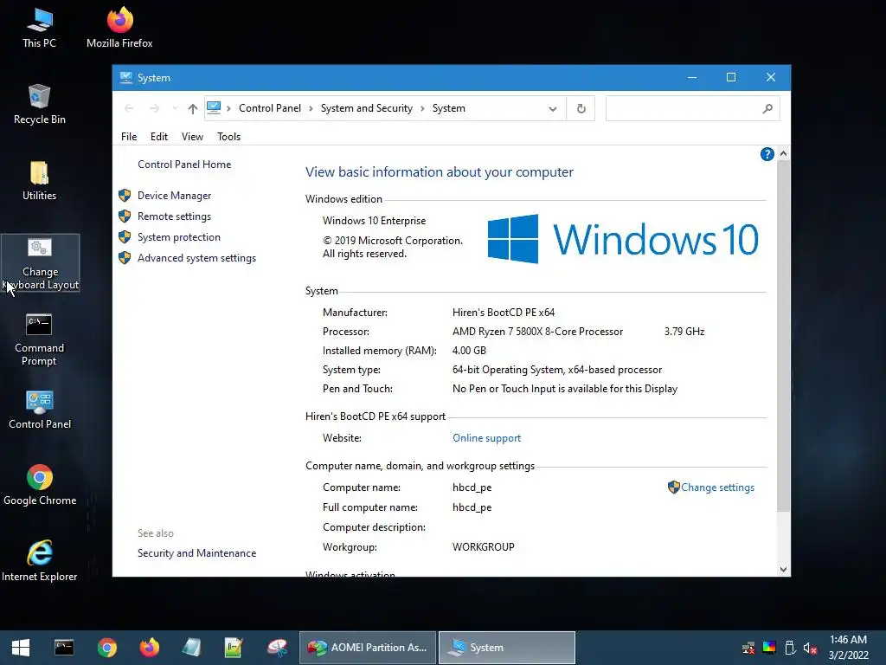886x665 pixels.
Task: Click the Refresh button in address bar
Action: click(581, 108)
